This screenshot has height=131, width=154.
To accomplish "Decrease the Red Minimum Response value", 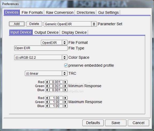I will pyautogui.click(x=47, y=82).
